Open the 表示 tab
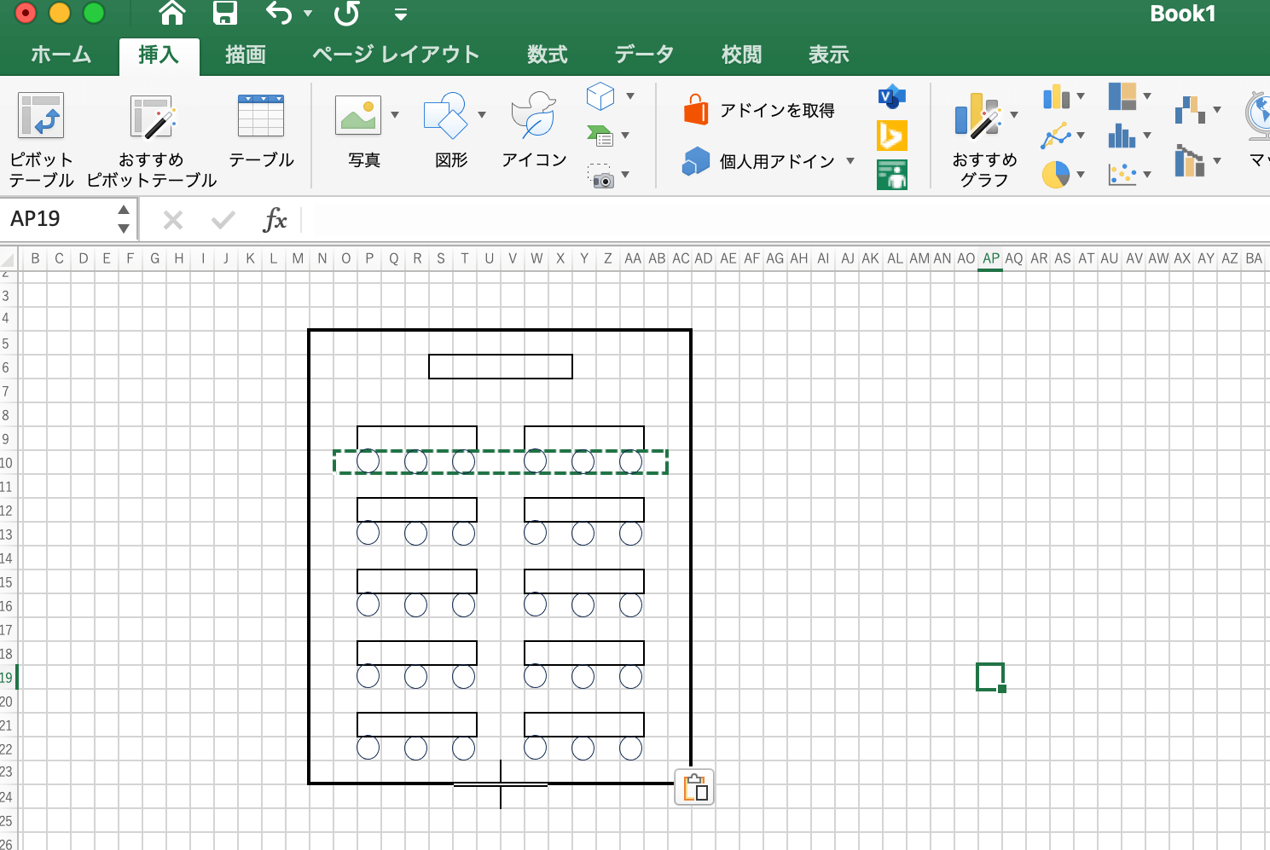 click(x=828, y=55)
